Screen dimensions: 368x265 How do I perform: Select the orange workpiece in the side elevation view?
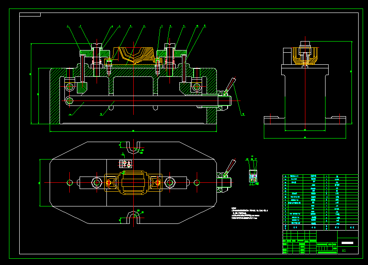coord(305,56)
